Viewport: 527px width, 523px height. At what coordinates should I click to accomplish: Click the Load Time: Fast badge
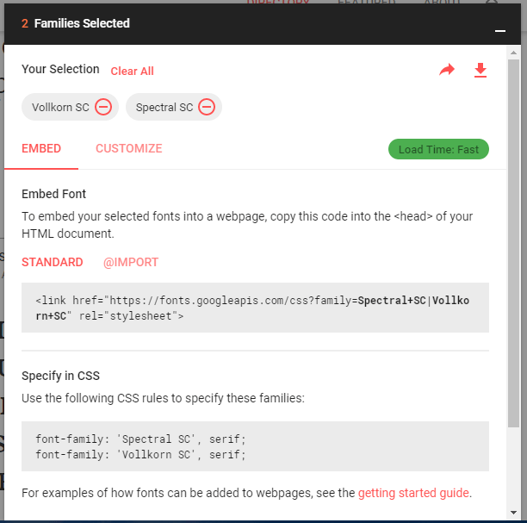(x=438, y=149)
